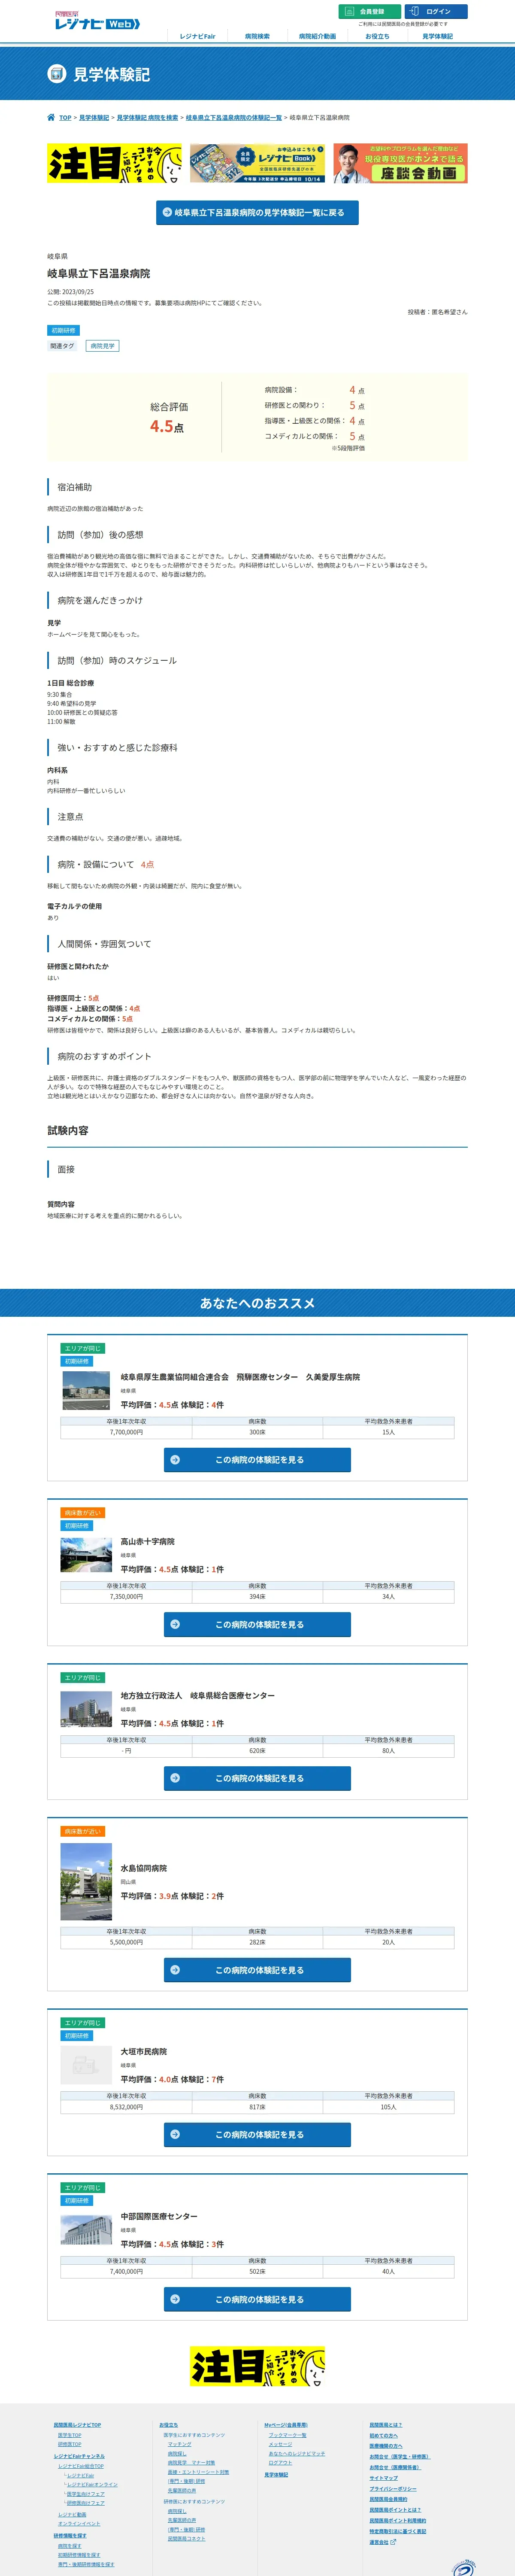515x2576 pixels.
Task: Click arrow icon in 水島協同病院 card button
Action: pyautogui.click(x=175, y=1971)
